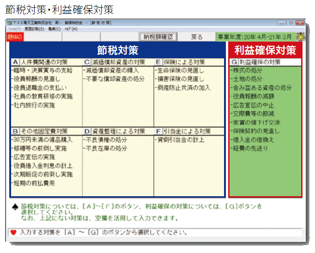
Task: Click the 節税対策 blue header
Action: 118,50
